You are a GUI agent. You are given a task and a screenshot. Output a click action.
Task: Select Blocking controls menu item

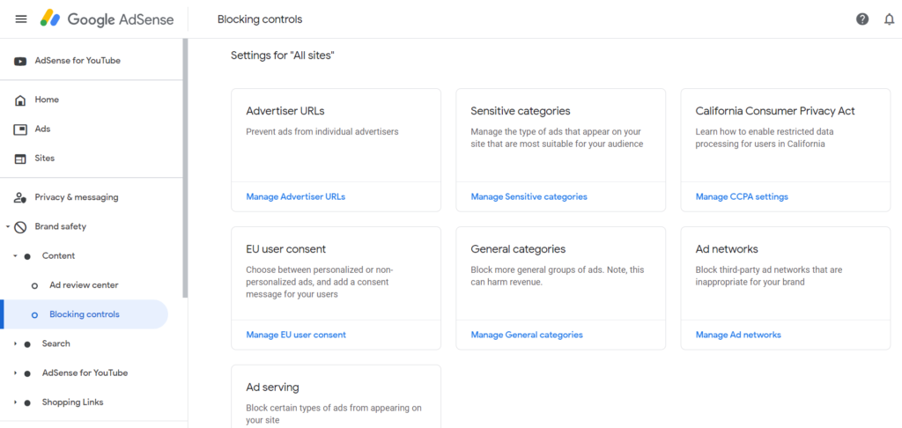click(84, 314)
